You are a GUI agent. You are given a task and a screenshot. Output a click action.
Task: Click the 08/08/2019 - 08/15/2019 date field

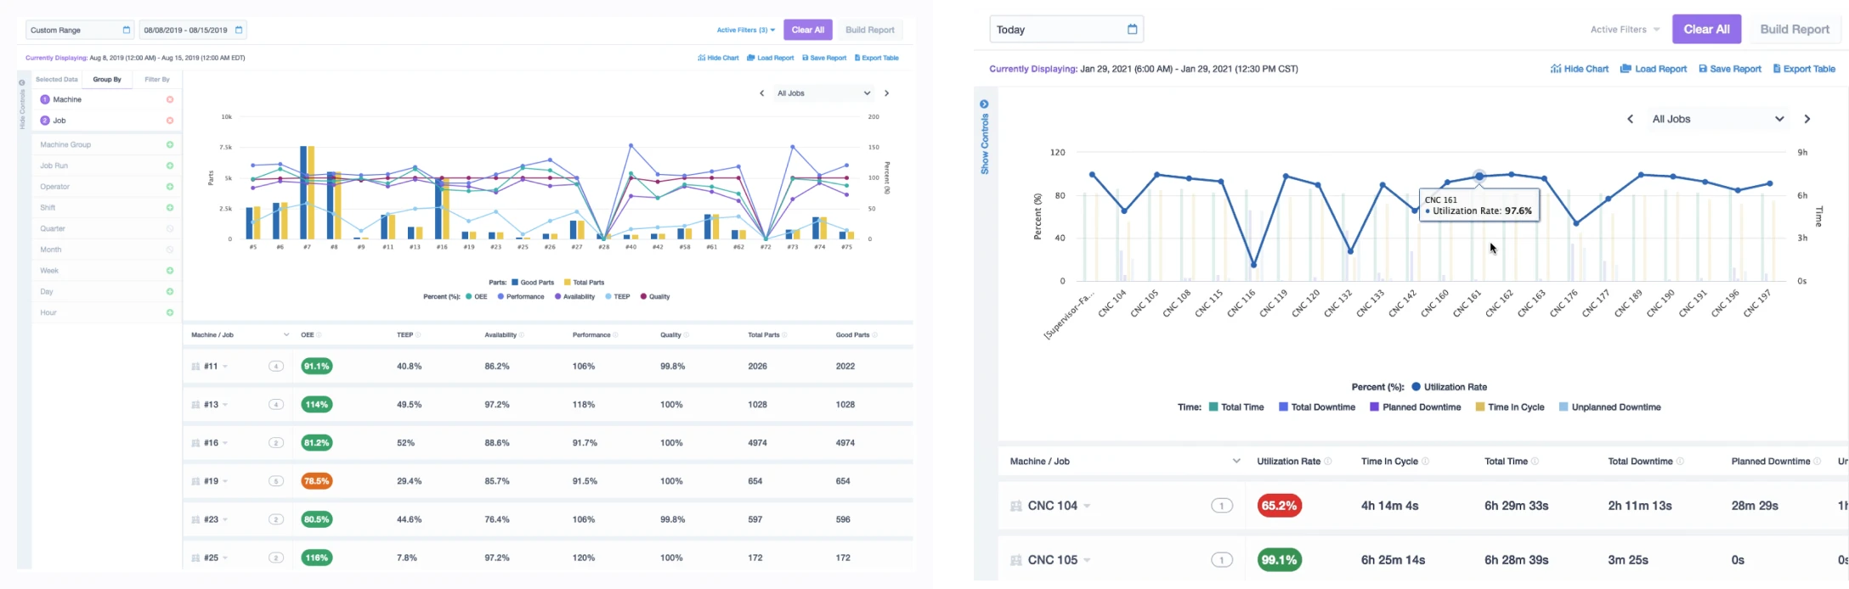point(193,30)
